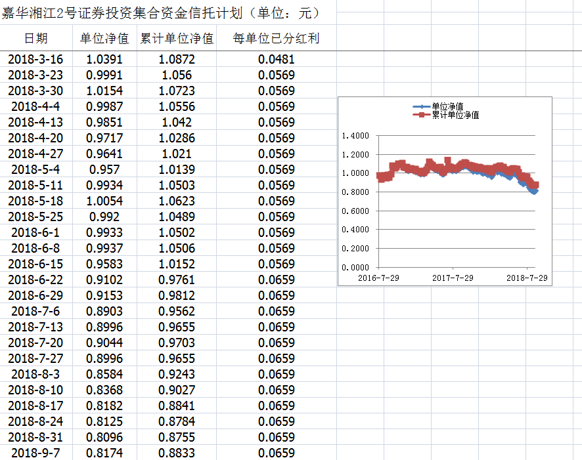Select the cumulative value cell 0.9761
Image resolution: width=582 pixels, height=460 pixels.
[x=177, y=280]
